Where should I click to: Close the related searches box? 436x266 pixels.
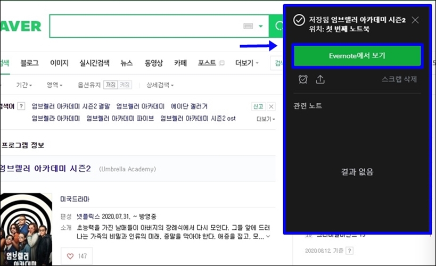pyautogui.click(x=271, y=106)
